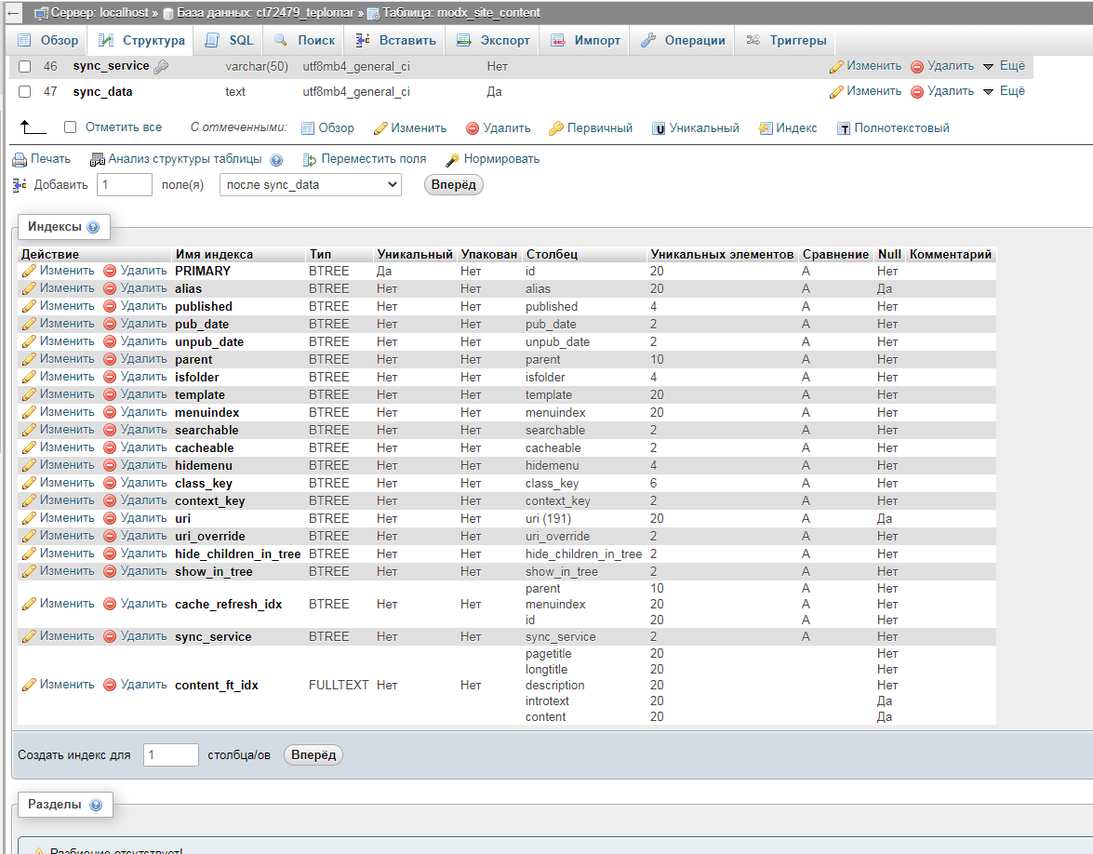
Task: Click Удалить link for show_in_tree index
Action: (x=143, y=571)
